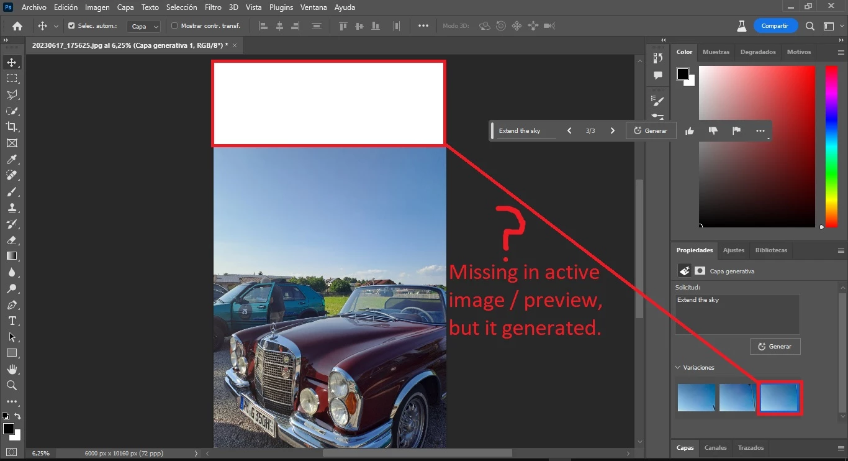Click Generar in the floating taskbar
This screenshot has height=461, width=848.
coord(651,130)
